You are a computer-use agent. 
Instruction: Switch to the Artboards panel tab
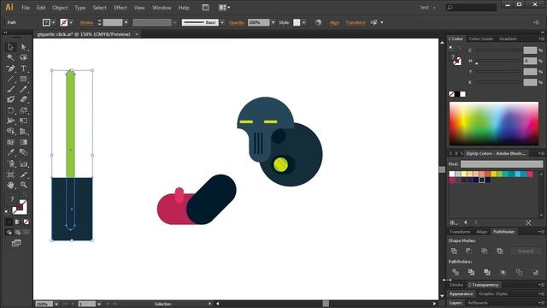coord(478,303)
